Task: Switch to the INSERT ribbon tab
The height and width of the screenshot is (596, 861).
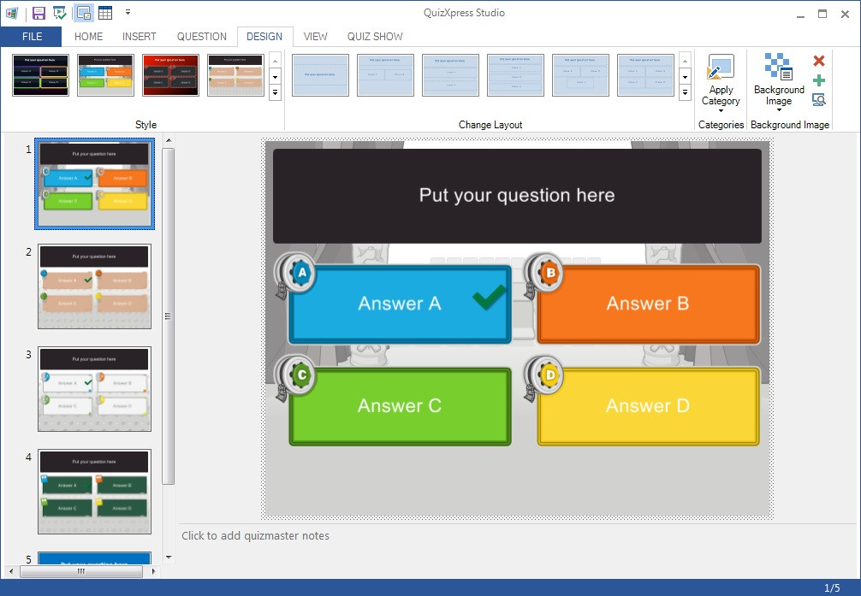Action: pyautogui.click(x=139, y=36)
